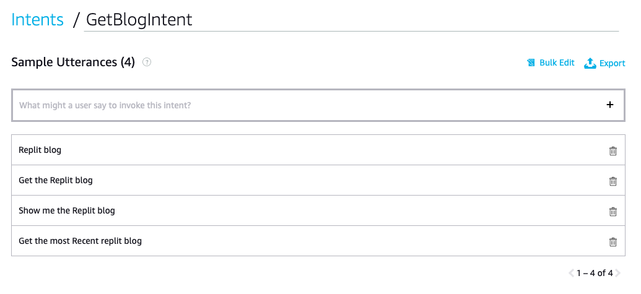The image size is (641, 294).
Task: Click the Export upload icon
Action: tap(590, 63)
